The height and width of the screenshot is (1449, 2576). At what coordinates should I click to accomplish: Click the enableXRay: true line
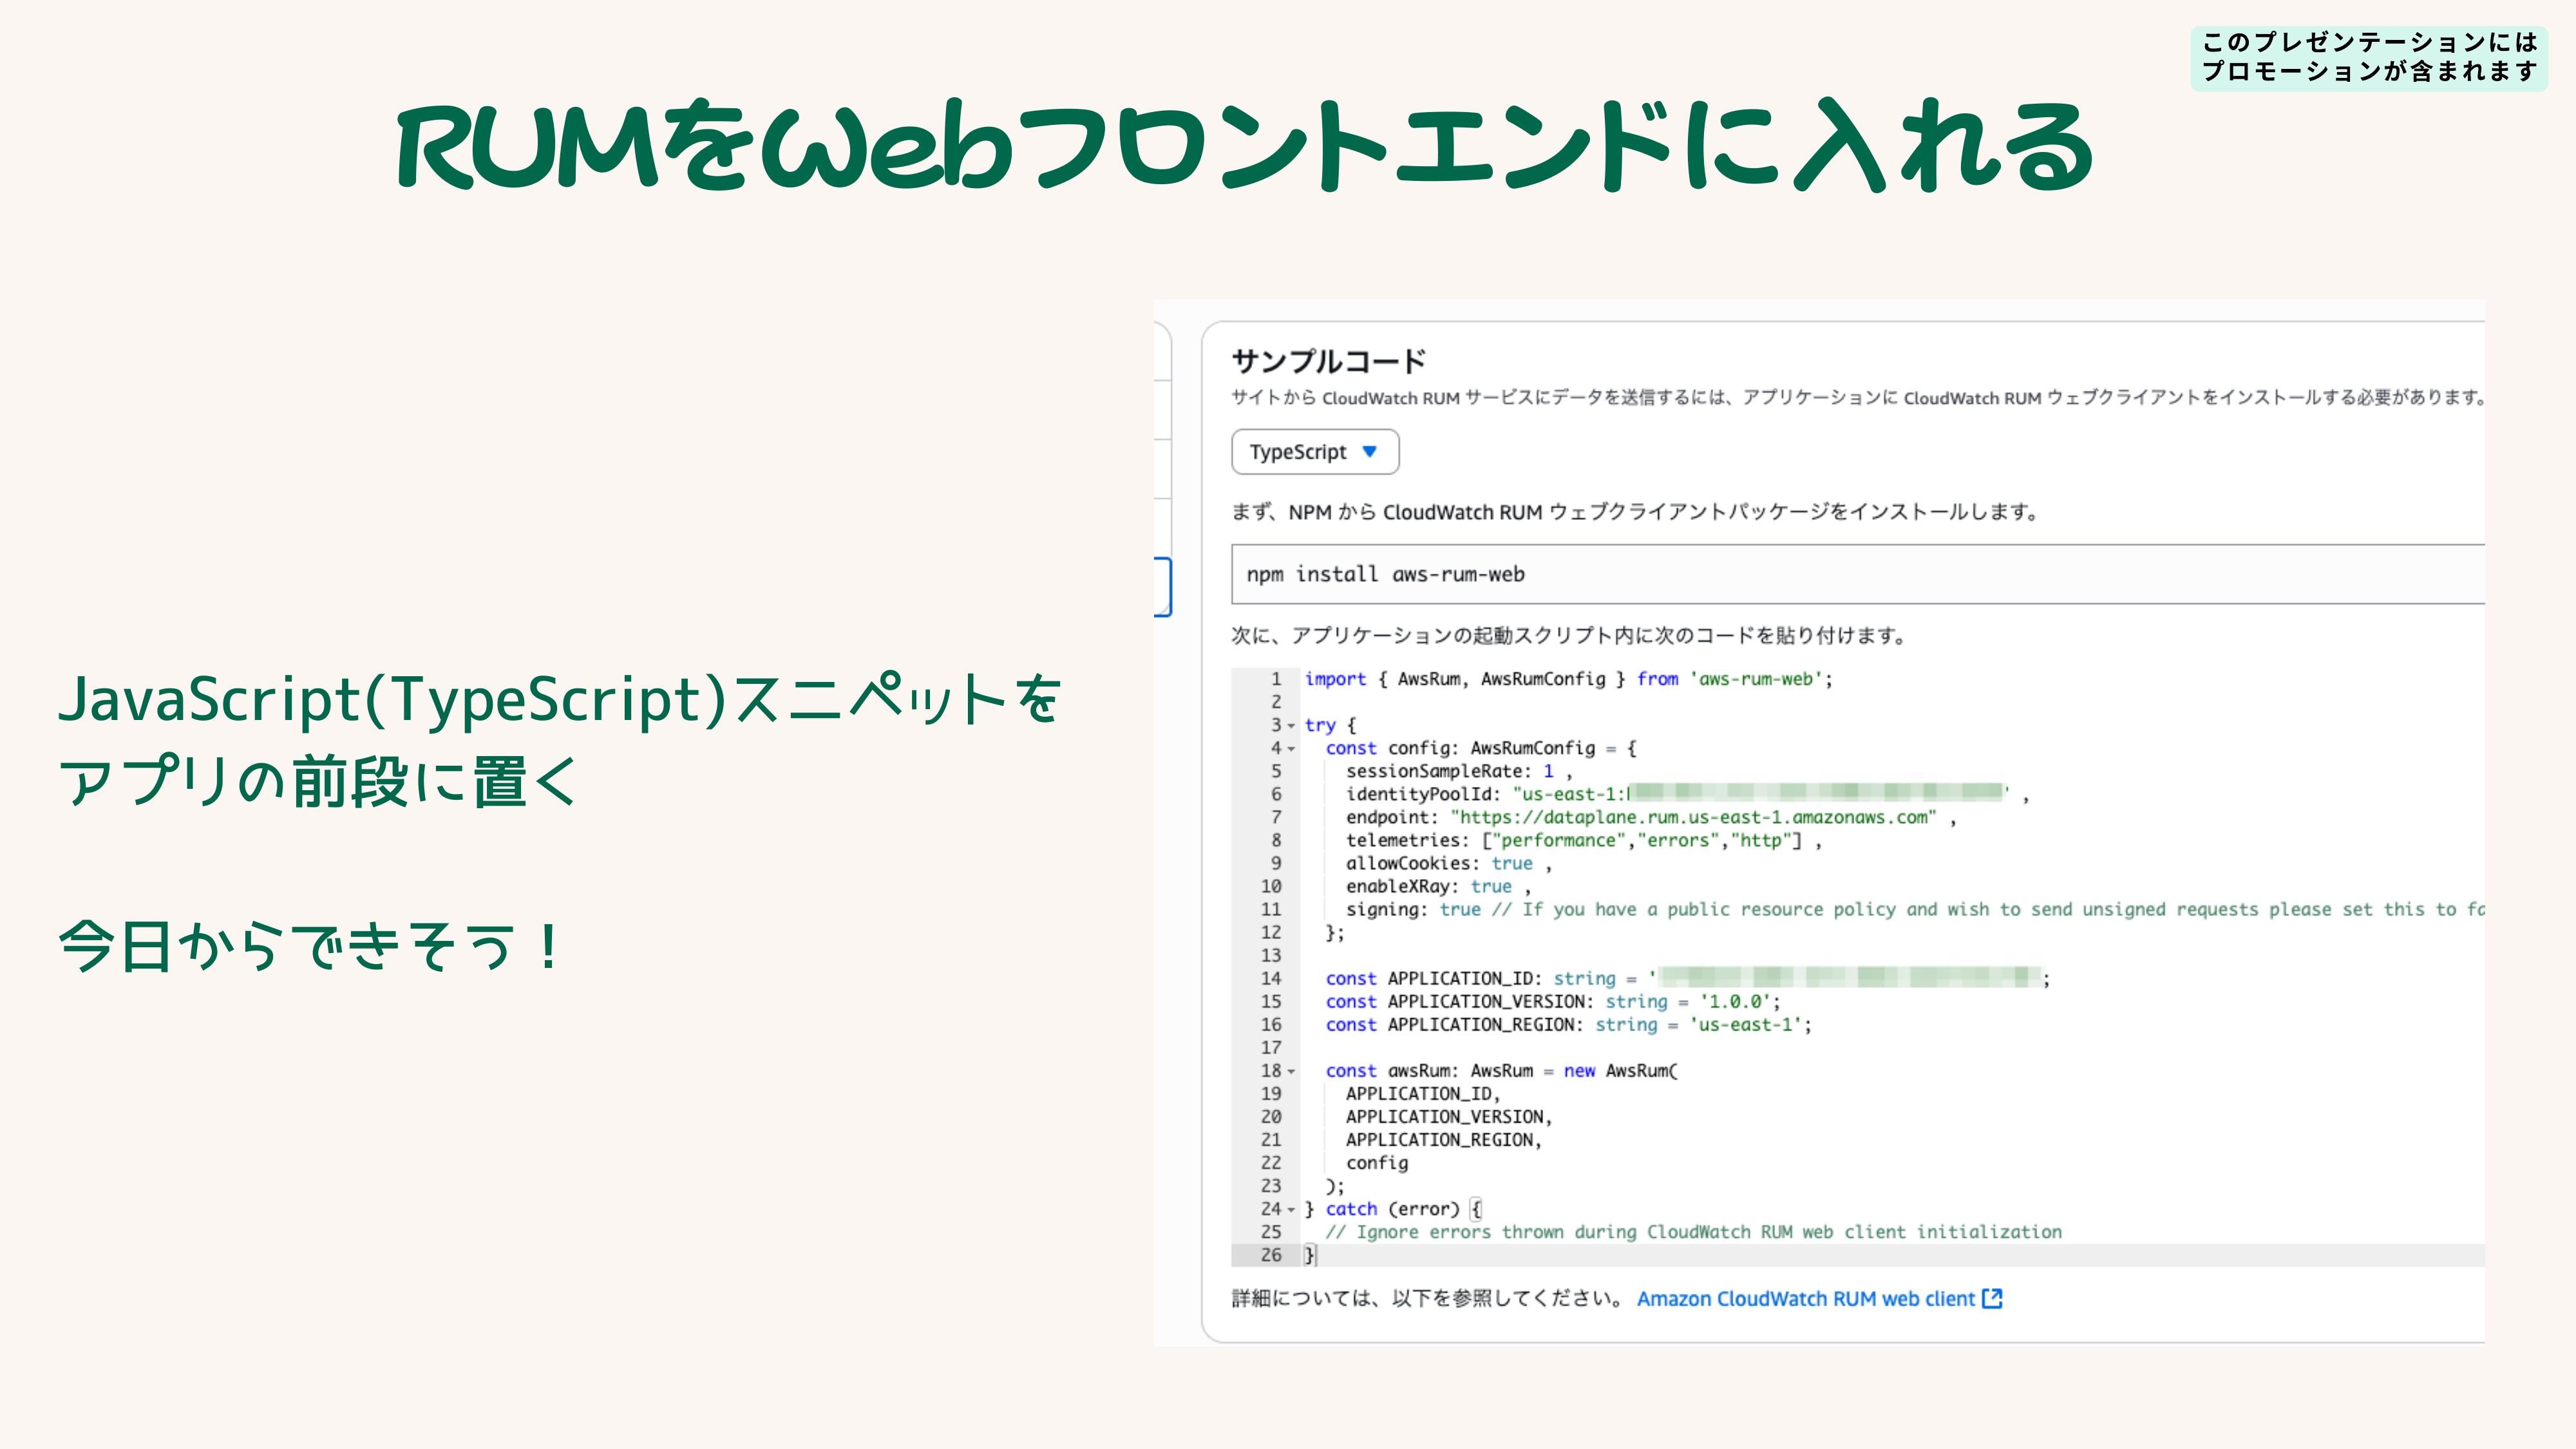[1438, 886]
